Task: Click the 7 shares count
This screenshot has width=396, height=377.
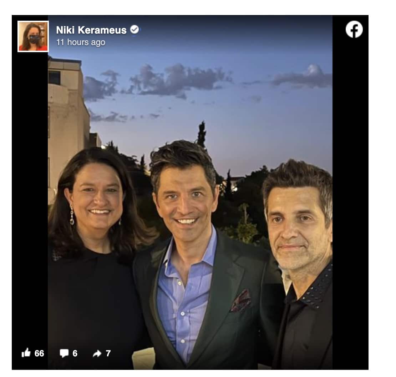Action: click(x=108, y=353)
